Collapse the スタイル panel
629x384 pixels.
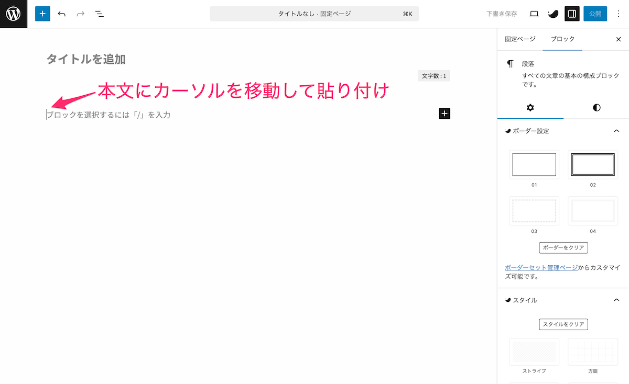616,300
